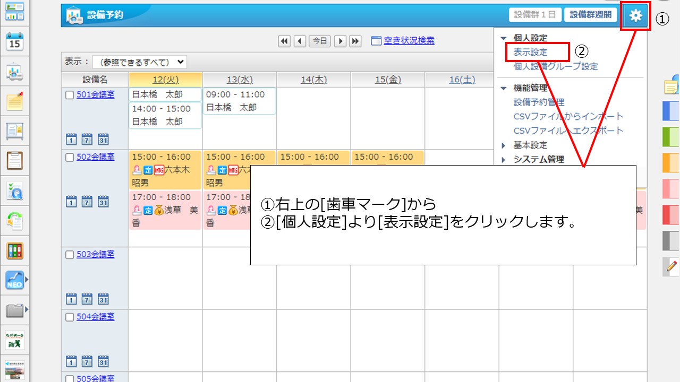The height and width of the screenshot is (382, 680).
Task: Select the 504会議室 checkbox
Action: pos(70,317)
